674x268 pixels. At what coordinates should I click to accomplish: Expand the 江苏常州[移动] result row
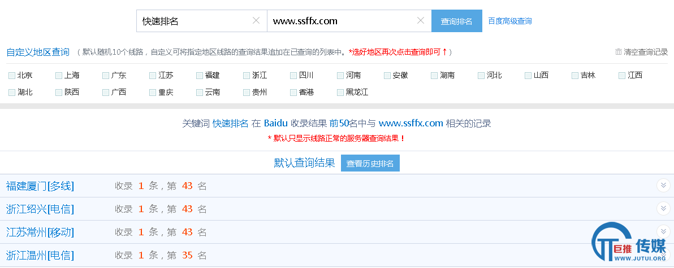pos(663,231)
